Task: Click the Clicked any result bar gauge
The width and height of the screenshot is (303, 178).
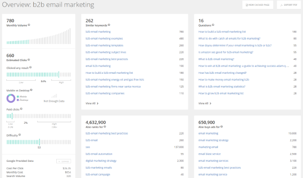Action: pos(39,75)
